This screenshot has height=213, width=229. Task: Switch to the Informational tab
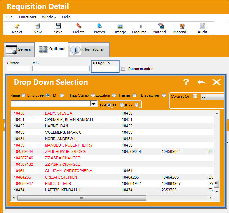89,49
